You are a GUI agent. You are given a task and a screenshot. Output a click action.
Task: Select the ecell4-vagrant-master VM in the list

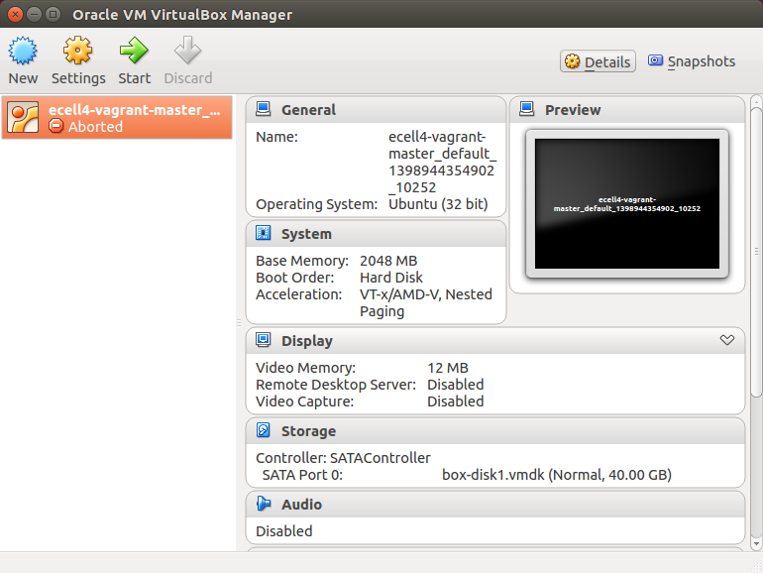[117, 118]
